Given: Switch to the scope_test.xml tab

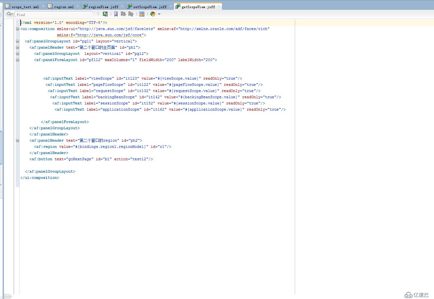Looking at the screenshot, I should 25,7.
